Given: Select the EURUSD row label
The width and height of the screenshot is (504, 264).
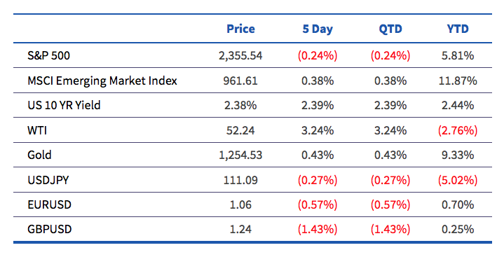Looking at the screenshot, I should [x=49, y=204].
